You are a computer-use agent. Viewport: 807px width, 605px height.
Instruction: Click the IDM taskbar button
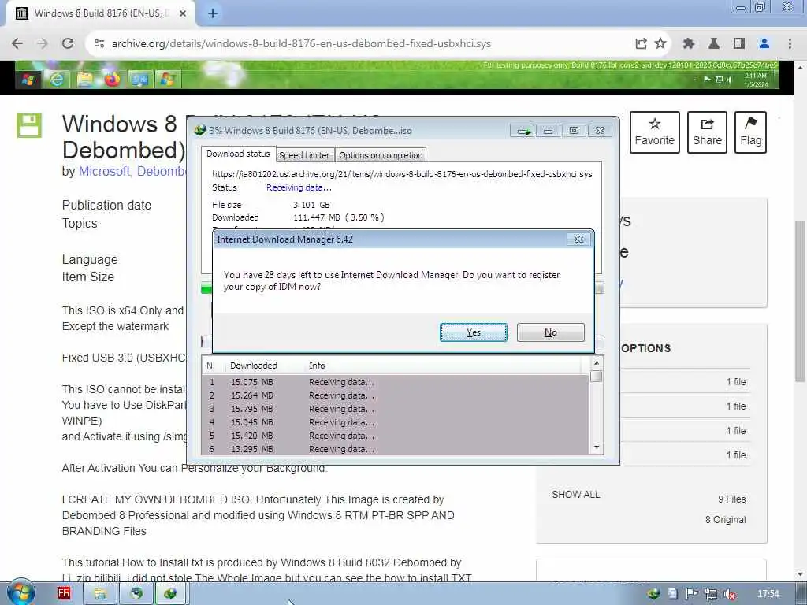click(x=171, y=594)
